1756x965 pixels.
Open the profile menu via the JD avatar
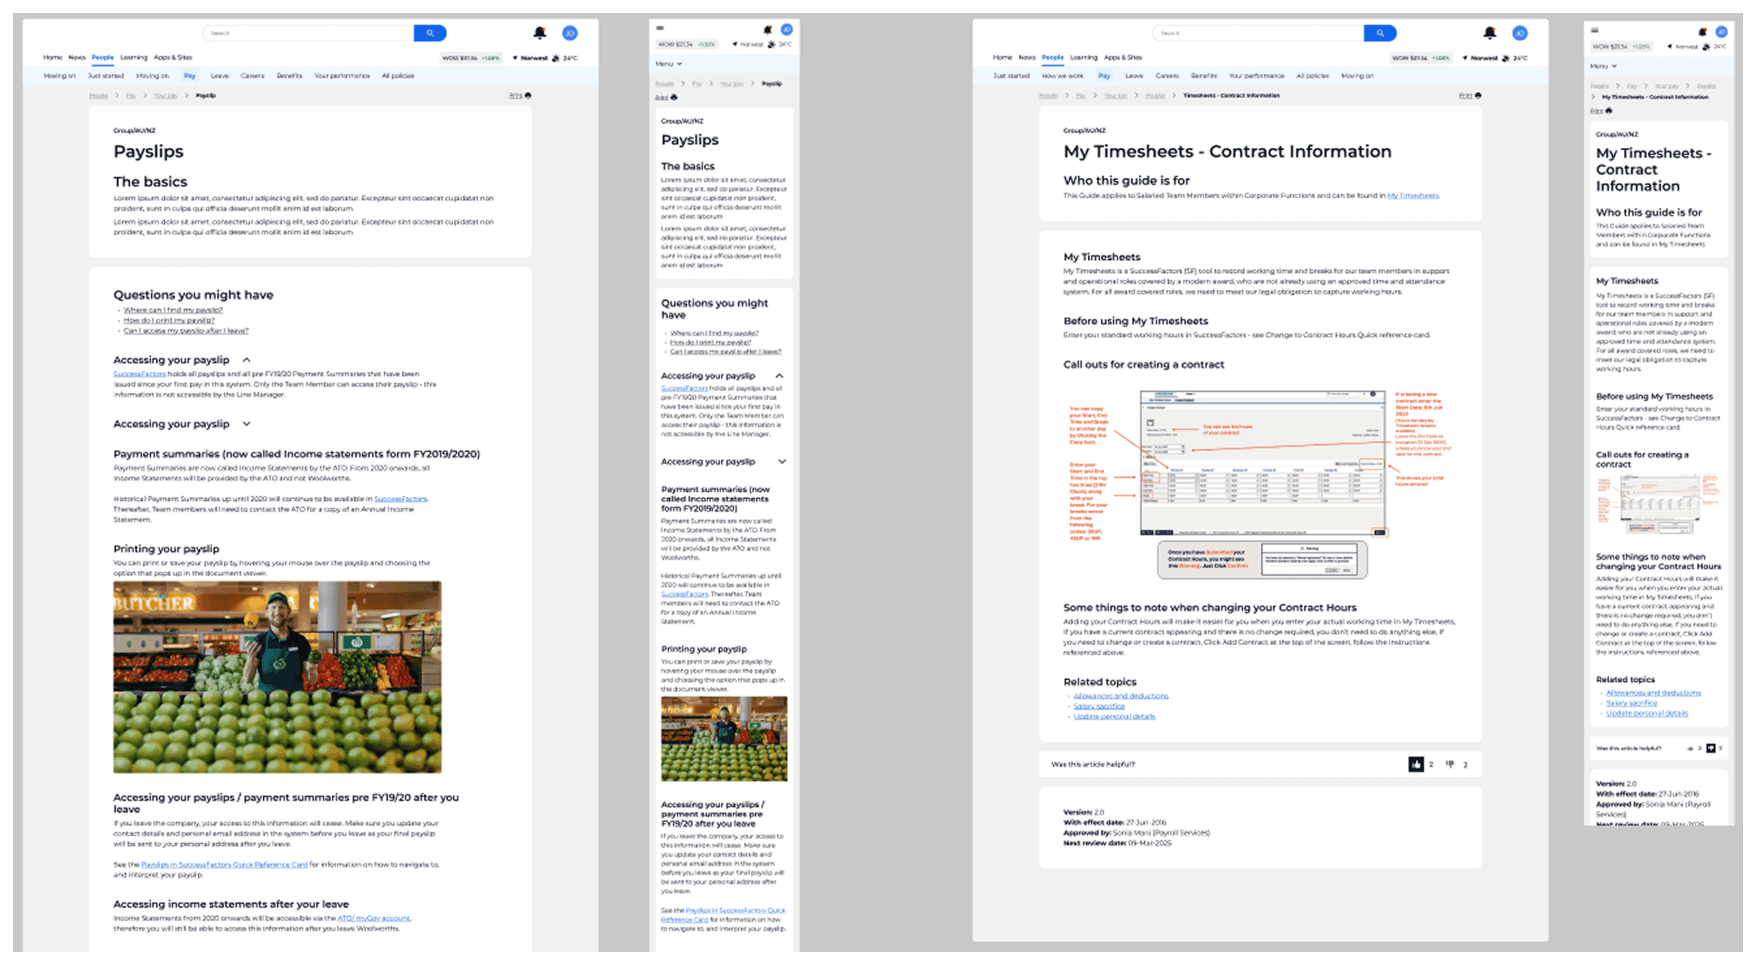tap(570, 33)
